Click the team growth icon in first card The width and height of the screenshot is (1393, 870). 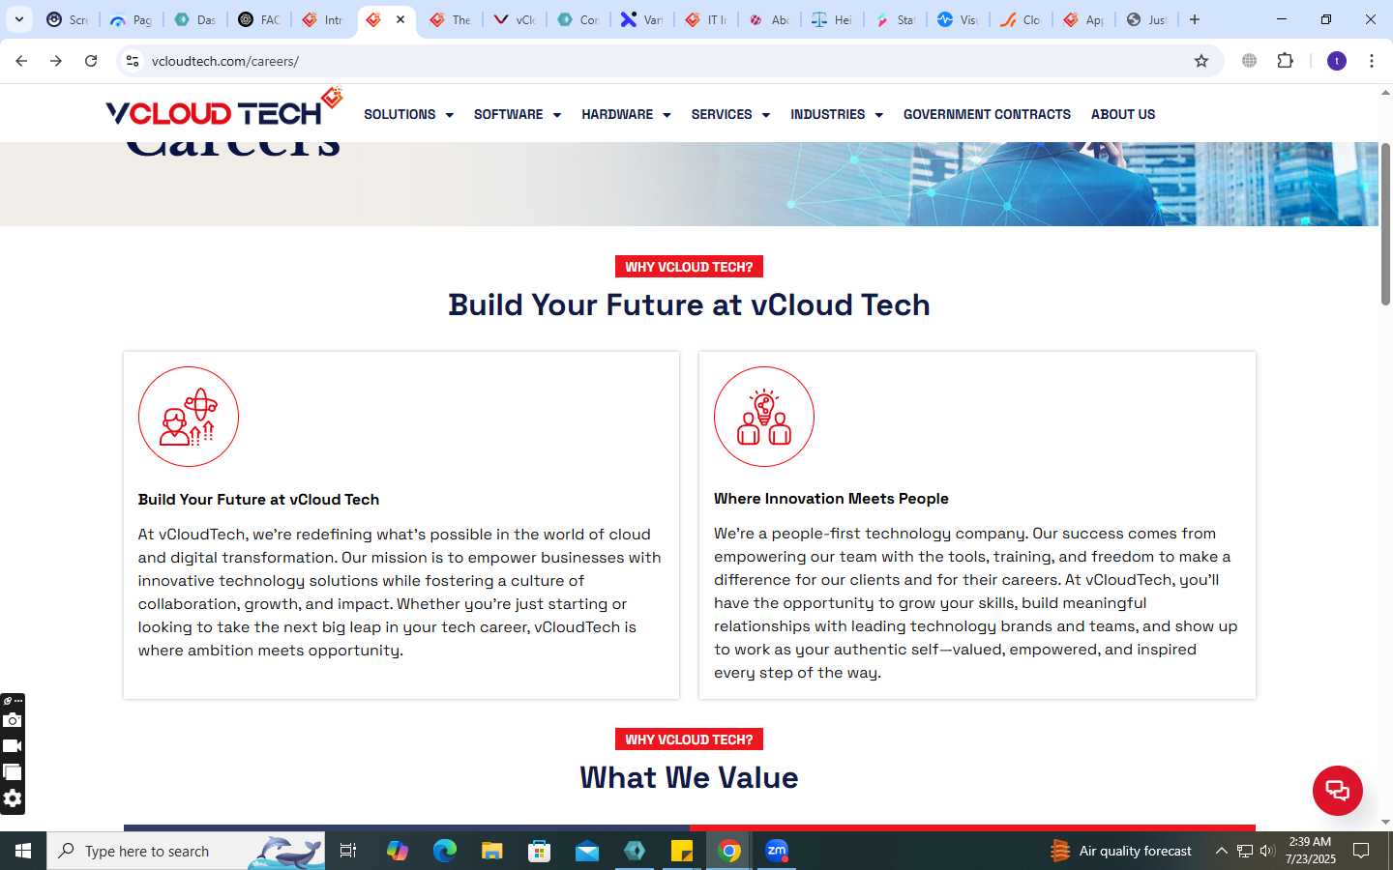(189, 417)
